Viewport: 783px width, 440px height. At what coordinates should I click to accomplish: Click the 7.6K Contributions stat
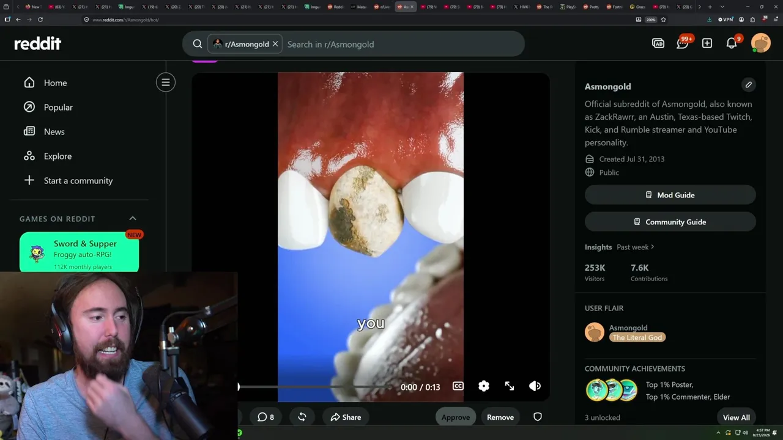[x=649, y=272]
